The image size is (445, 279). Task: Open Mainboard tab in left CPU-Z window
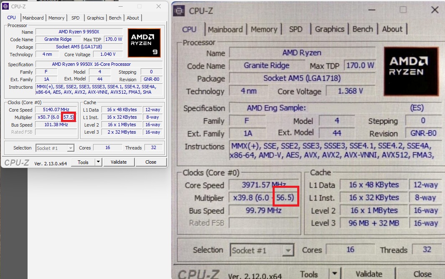point(33,18)
